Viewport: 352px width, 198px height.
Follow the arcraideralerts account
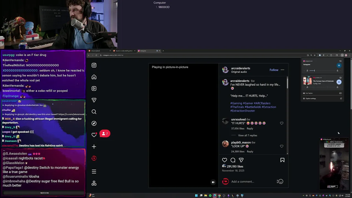[274, 70]
